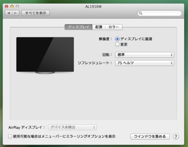Minimize the window with yellow button
Image resolution: width=188 pixels, height=147 pixels.
pos(12,6)
